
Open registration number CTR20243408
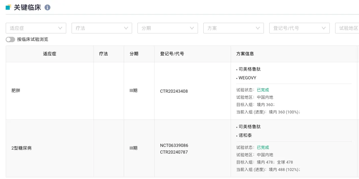[x=174, y=91]
